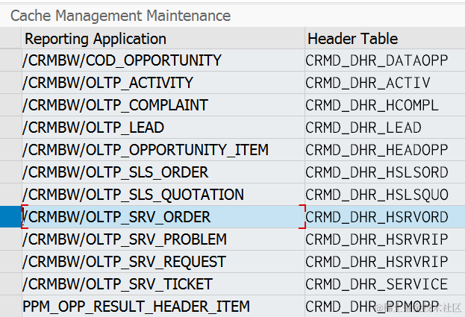Click header table CRMD_DHR_LEAD
The image size is (465, 317).
(x=385, y=128)
